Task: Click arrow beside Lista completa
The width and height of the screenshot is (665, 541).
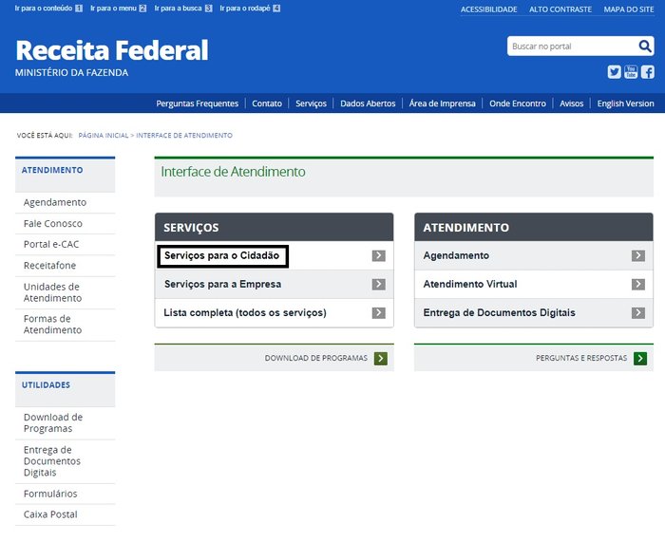Action: [x=379, y=312]
